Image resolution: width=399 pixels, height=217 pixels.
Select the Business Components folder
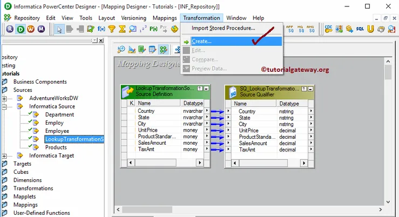(40, 82)
